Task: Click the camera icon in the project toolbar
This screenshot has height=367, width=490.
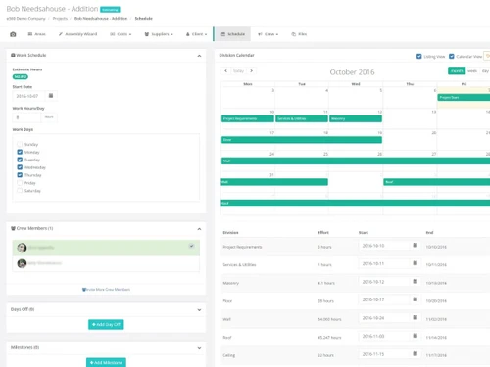Action: (13, 34)
